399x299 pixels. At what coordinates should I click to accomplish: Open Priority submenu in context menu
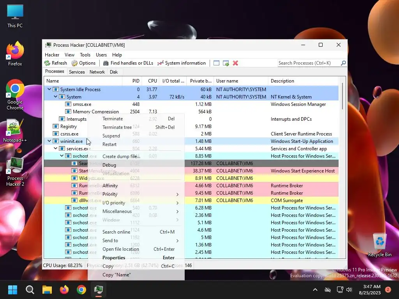[x=136, y=194]
